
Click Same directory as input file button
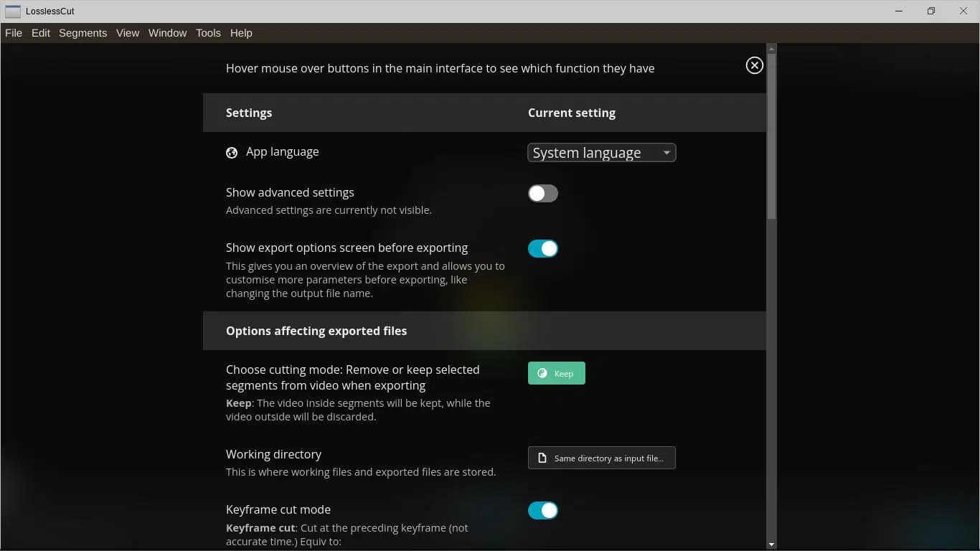point(601,458)
